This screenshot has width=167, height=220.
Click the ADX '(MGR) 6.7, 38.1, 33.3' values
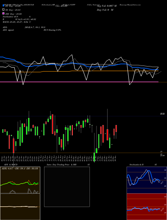pyautogui.click(x=35, y=27)
